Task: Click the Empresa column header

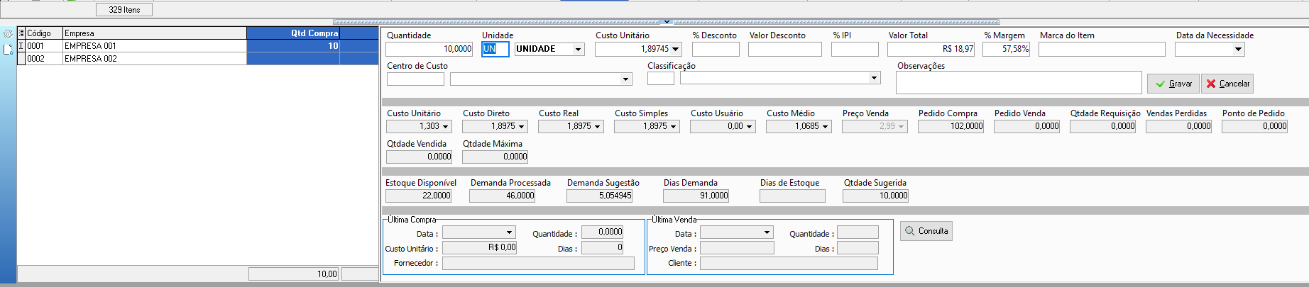Action: (154, 33)
